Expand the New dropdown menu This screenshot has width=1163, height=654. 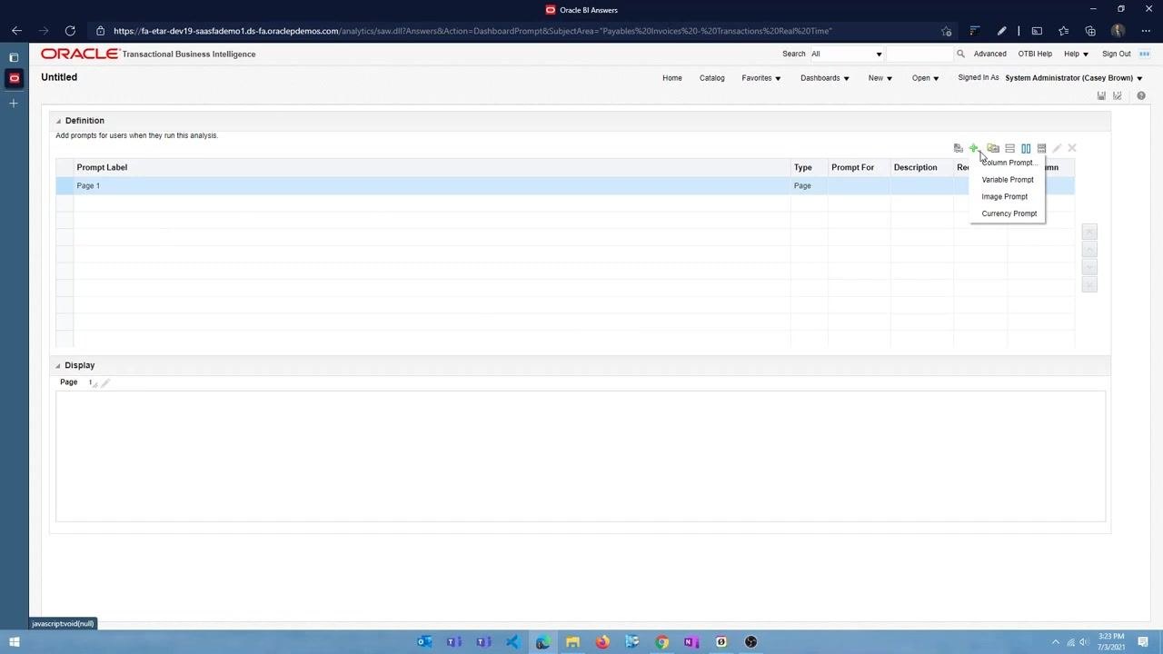click(880, 78)
